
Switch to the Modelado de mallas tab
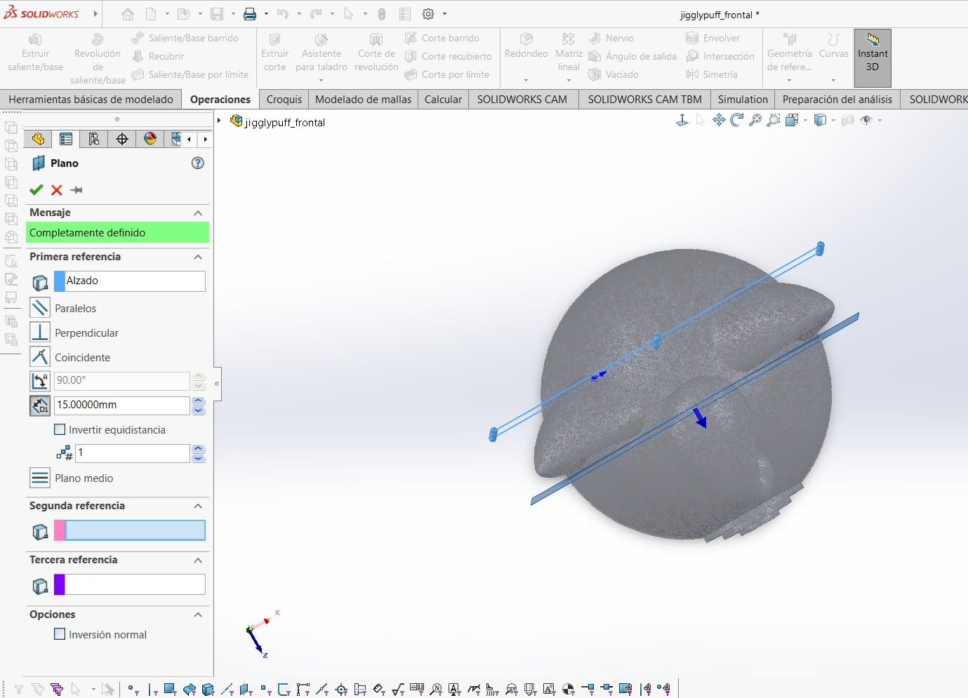click(363, 100)
